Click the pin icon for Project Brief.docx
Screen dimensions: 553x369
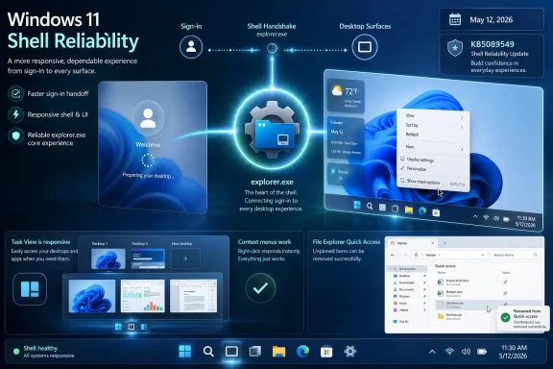[505, 283]
